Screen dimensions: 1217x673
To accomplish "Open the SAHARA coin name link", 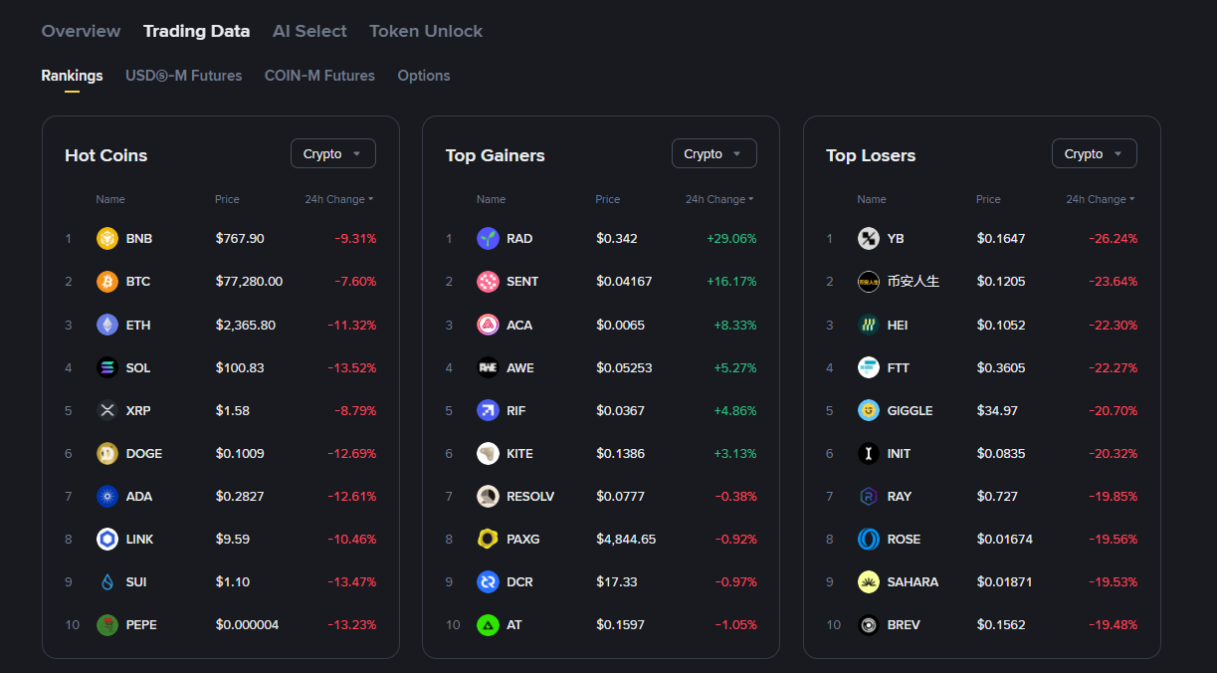I will point(913,581).
